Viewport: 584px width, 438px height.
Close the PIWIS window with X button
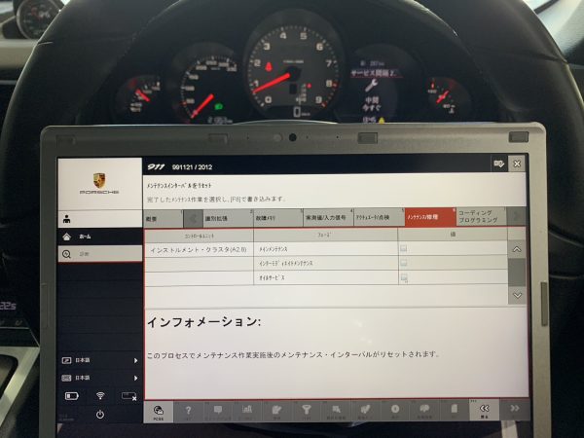pyautogui.click(x=517, y=164)
